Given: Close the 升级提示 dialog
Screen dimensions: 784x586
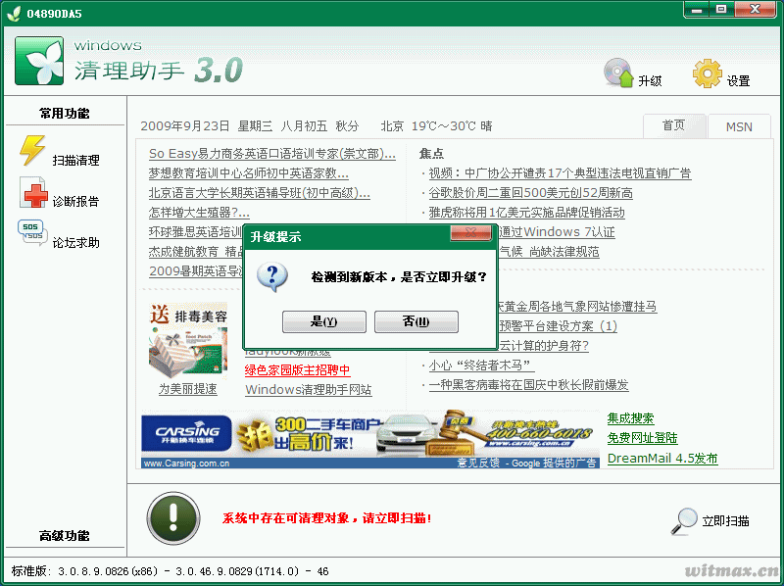Looking at the screenshot, I should [470, 232].
